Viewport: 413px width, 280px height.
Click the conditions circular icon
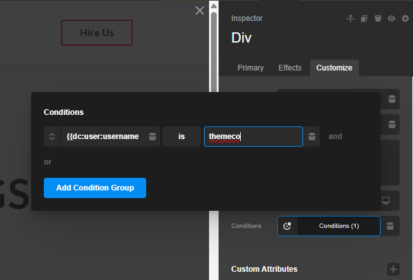(287, 226)
